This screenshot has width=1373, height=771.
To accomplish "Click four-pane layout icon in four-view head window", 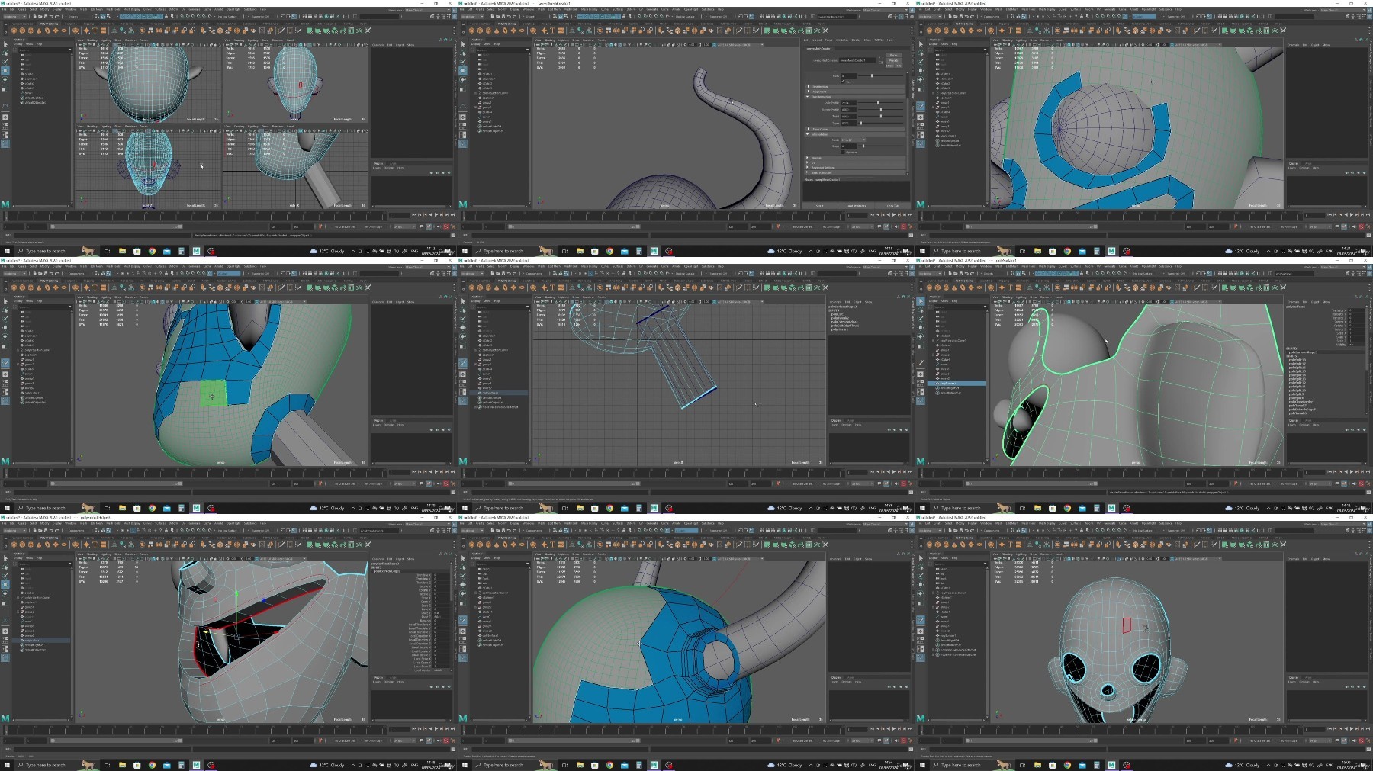I will pos(5,126).
